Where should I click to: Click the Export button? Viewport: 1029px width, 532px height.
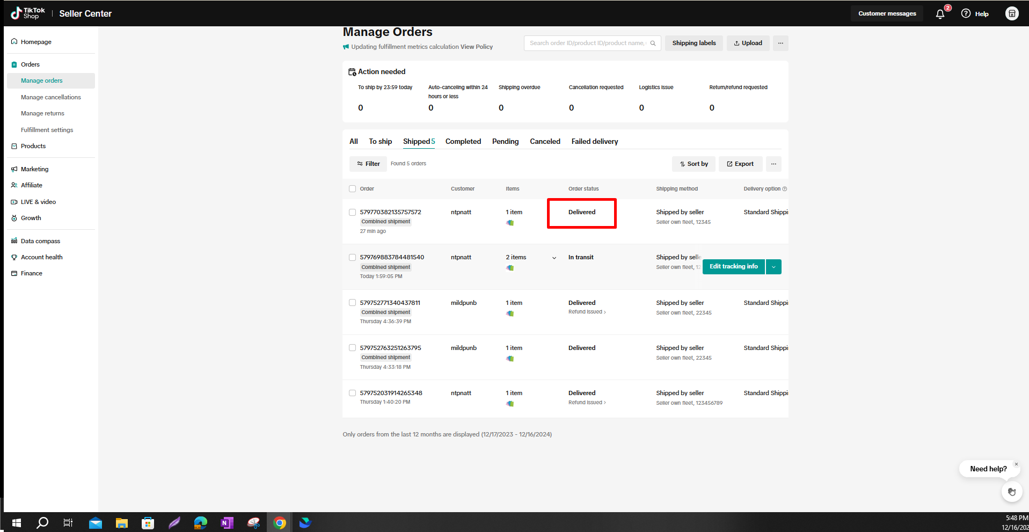pyautogui.click(x=740, y=164)
